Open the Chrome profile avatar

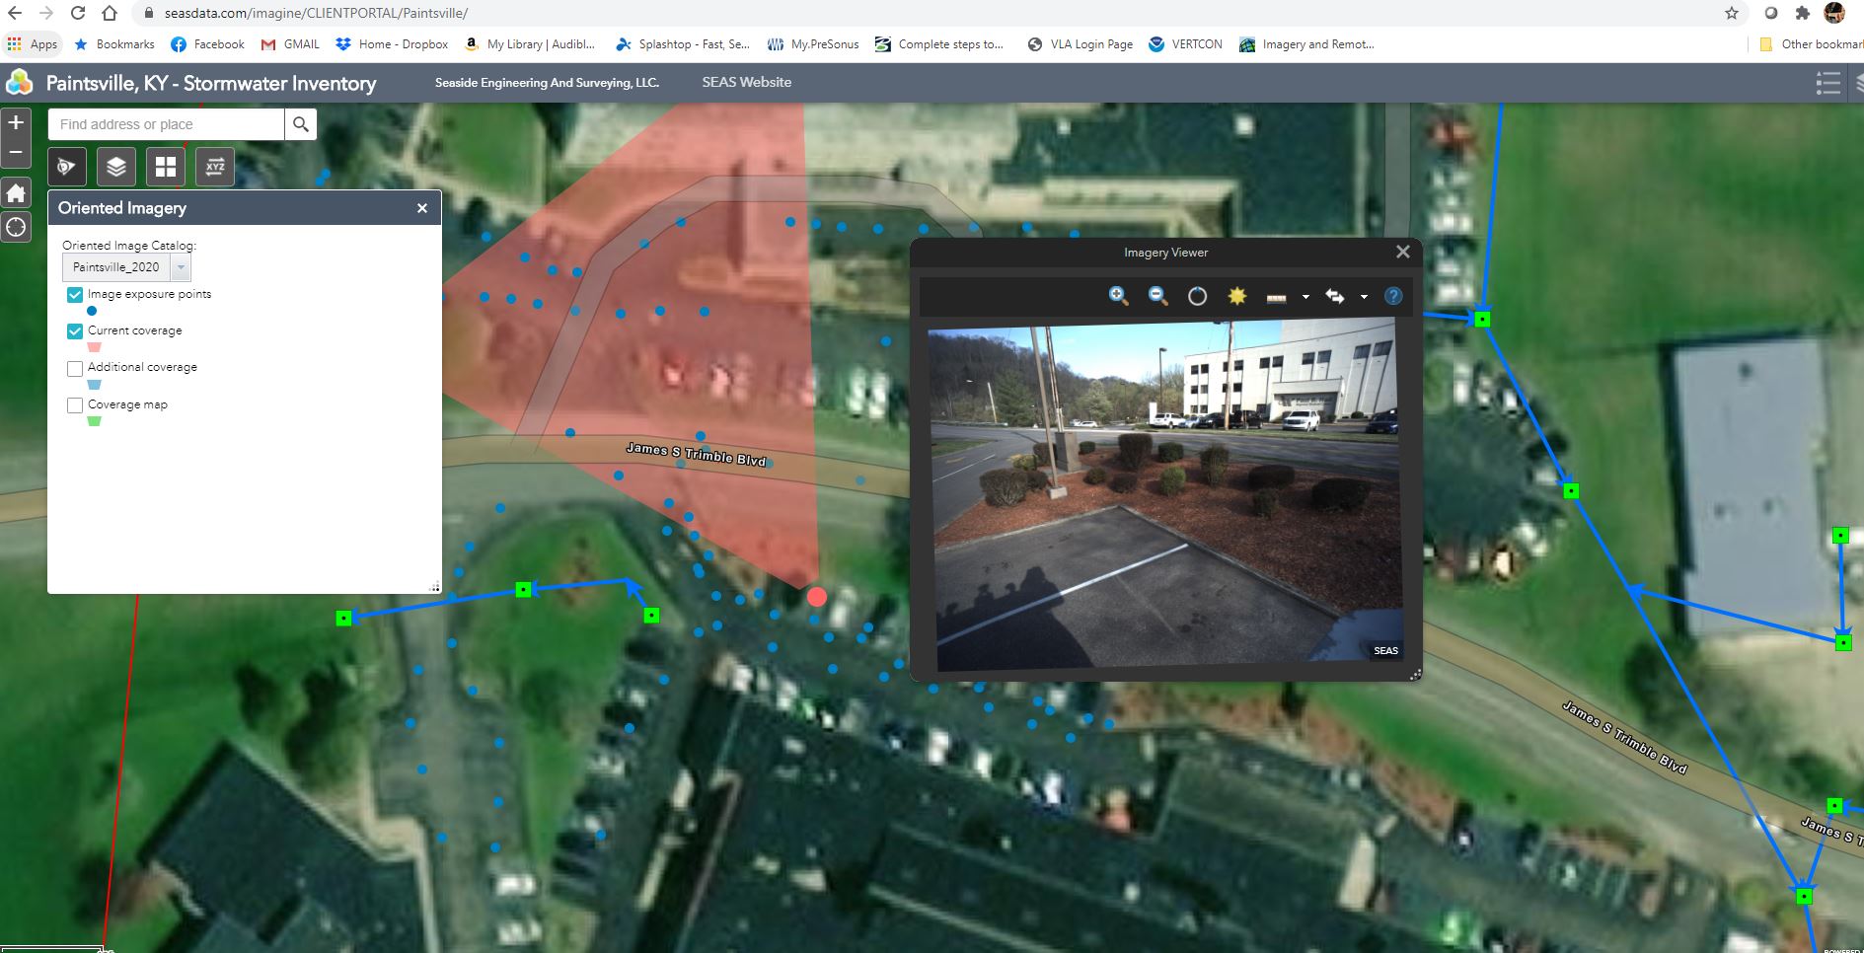pyautogui.click(x=1834, y=13)
